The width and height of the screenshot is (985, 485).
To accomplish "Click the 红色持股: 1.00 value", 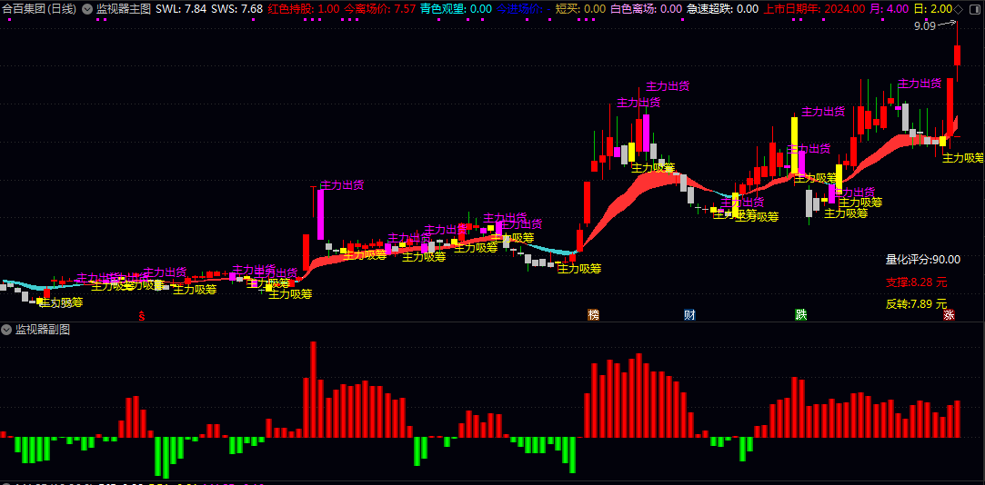I will (x=304, y=9).
